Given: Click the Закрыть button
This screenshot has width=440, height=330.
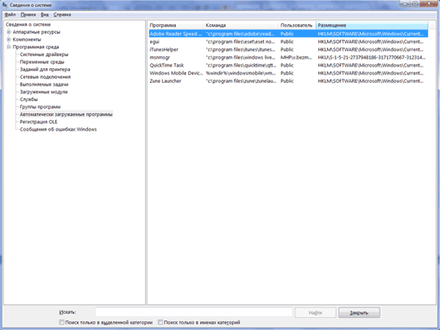Looking at the screenshot, I should 359,313.
